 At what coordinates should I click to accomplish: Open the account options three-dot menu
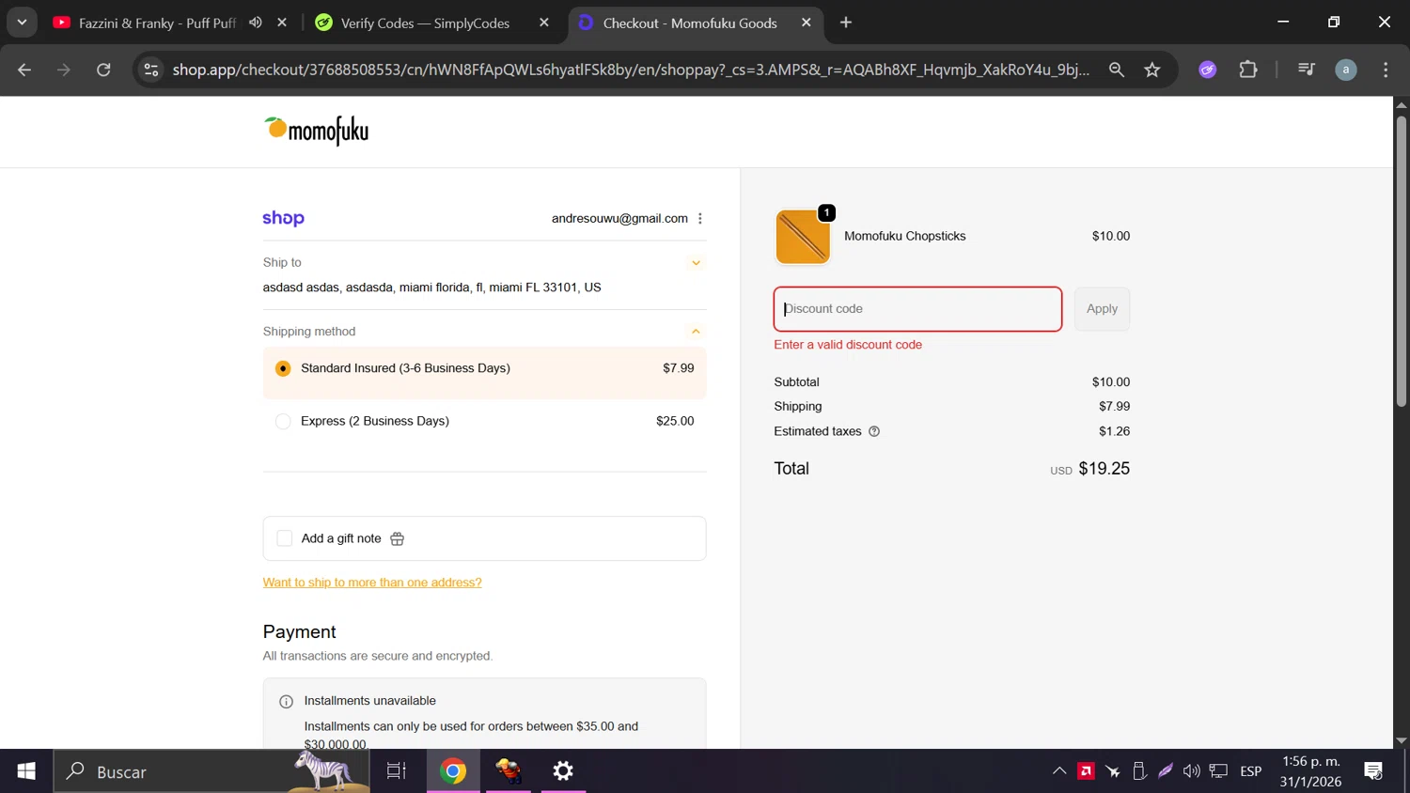[699, 218]
